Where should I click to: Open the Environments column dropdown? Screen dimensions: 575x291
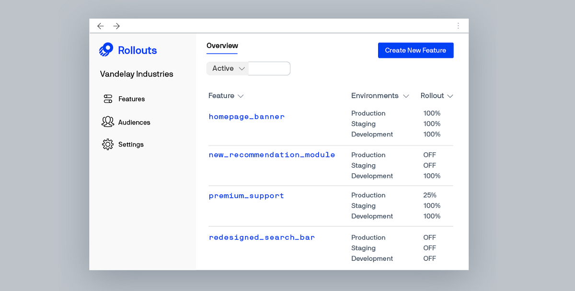point(380,96)
